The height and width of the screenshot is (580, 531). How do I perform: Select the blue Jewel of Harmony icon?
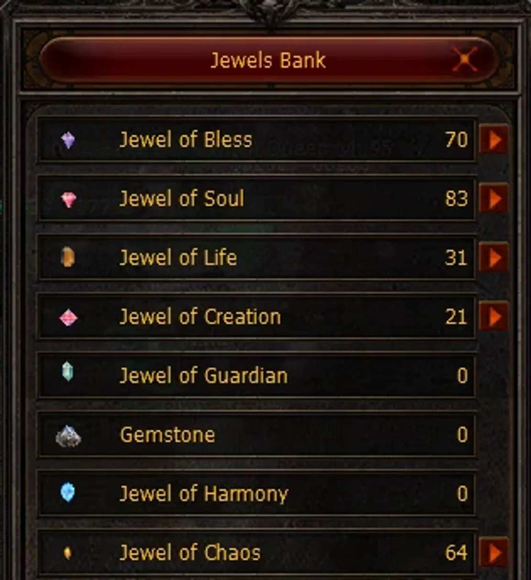click(x=68, y=492)
